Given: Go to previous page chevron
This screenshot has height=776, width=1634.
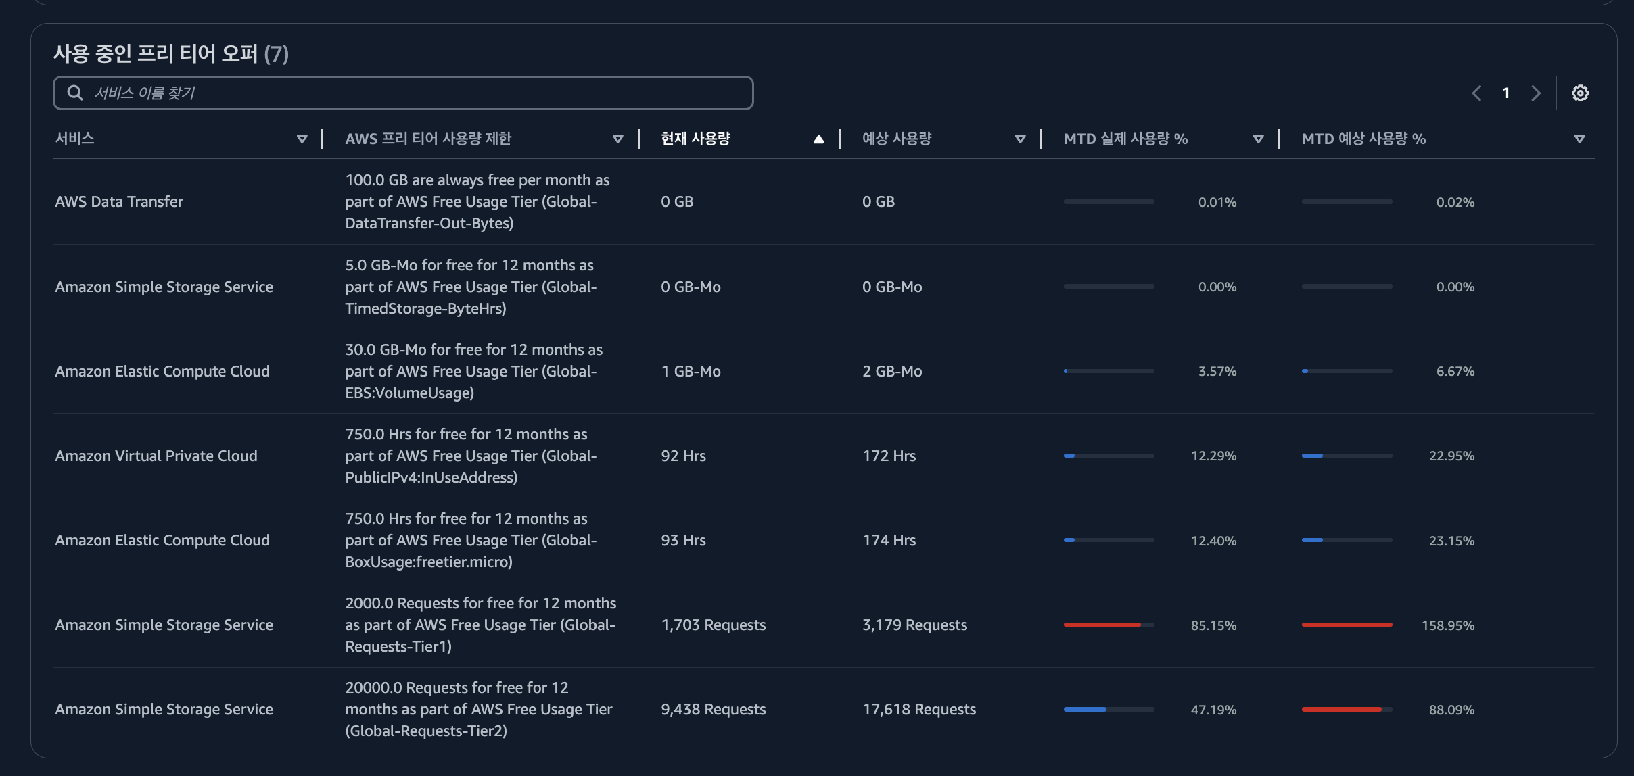Looking at the screenshot, I should tap(1476, 93).
